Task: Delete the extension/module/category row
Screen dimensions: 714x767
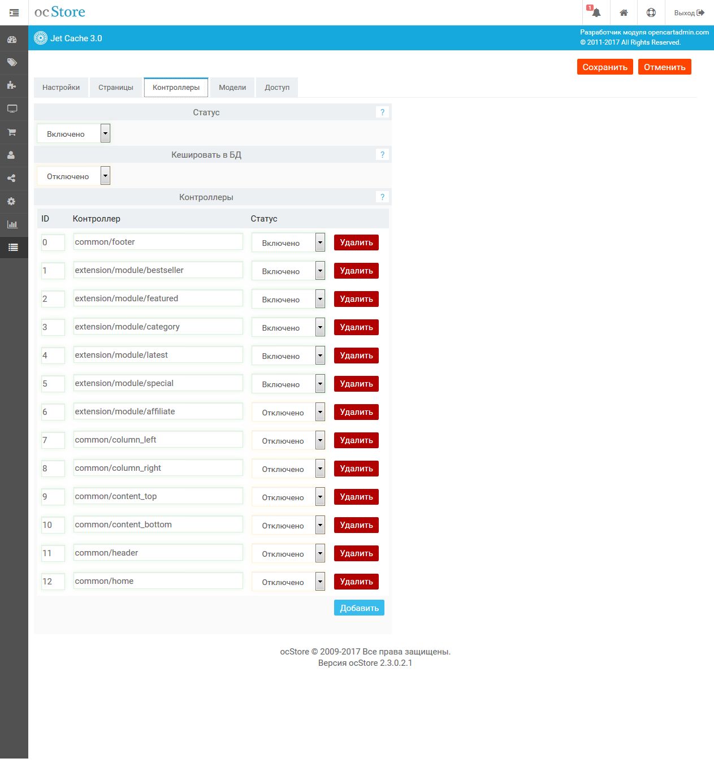Action: click(x=356, y=327)
